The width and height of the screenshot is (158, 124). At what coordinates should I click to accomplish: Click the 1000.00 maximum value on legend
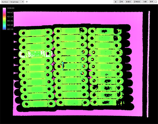point(11,8)
